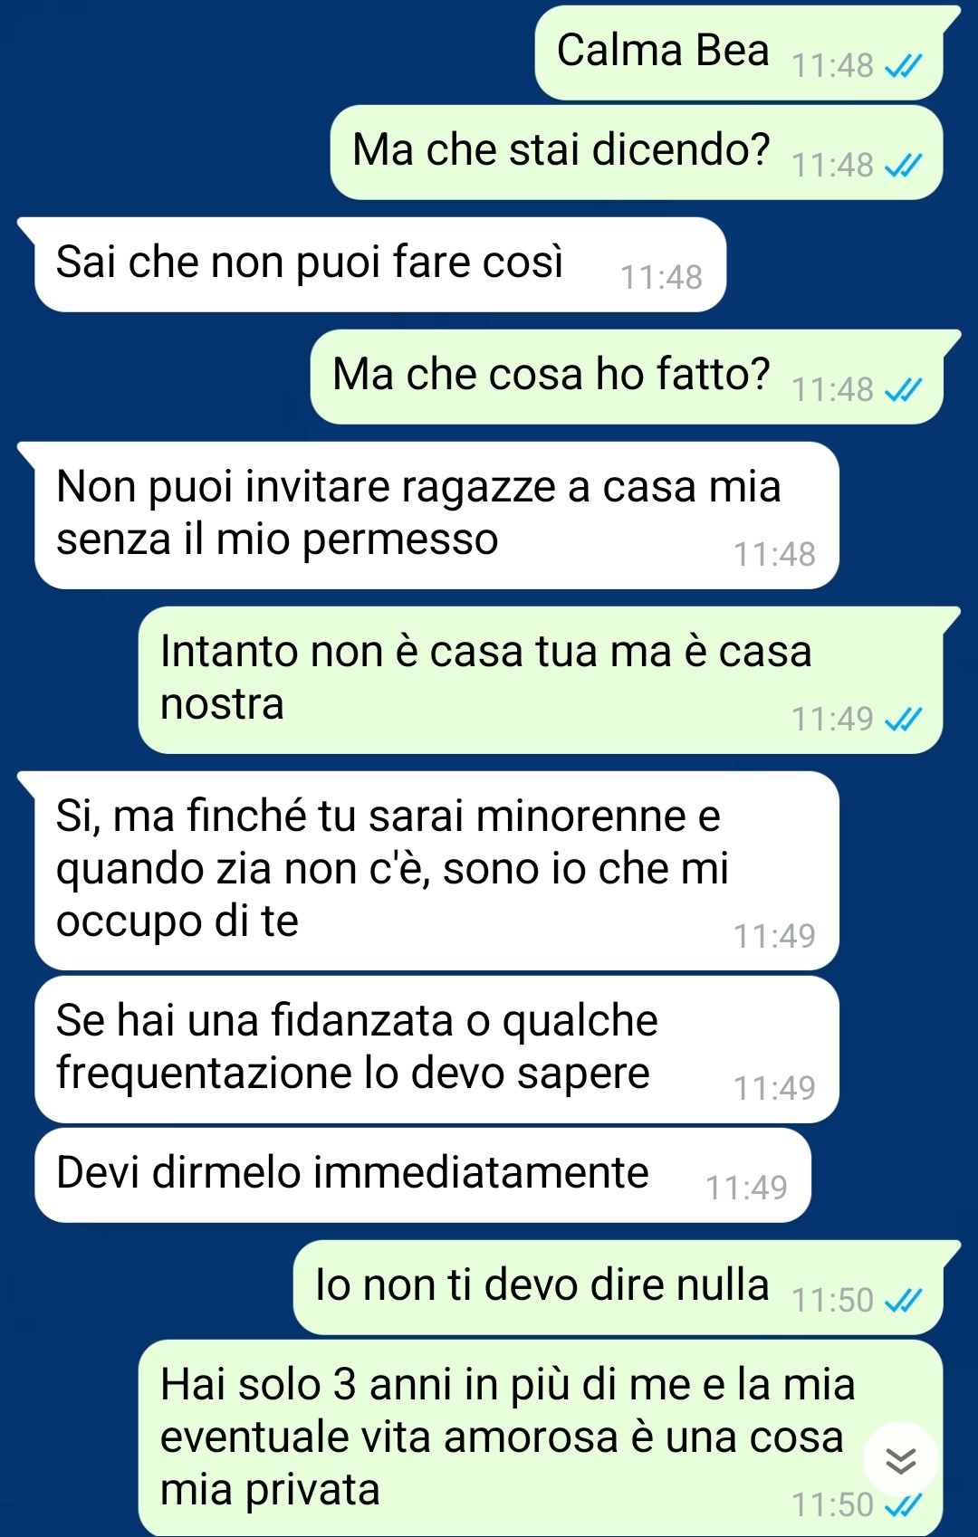The width and height of the screenshot is (978, 1537).
Task: Tap blue ticks on 'Hai solo 3 anni' message
Action: tap(903, 1505)
